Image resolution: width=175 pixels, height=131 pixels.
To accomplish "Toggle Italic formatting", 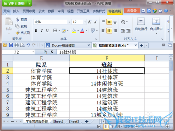I will tap(42, 31).
